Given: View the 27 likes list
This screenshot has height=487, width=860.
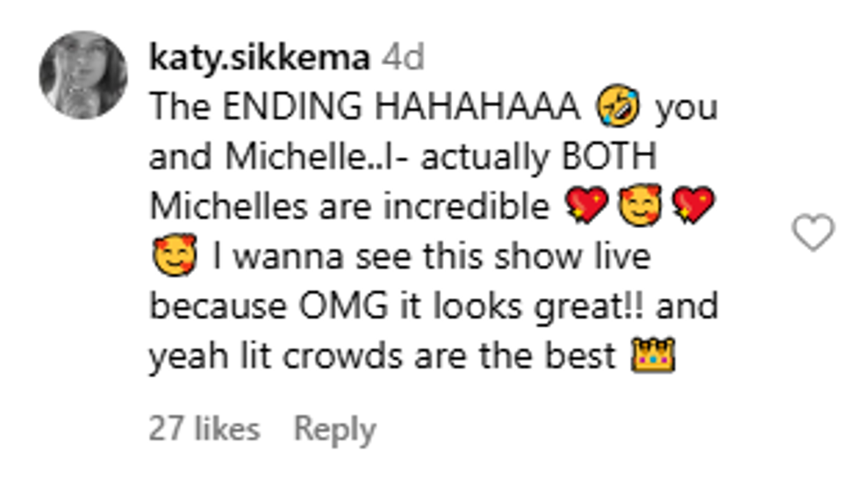Looking at the screenshot, I should point(204,428).
